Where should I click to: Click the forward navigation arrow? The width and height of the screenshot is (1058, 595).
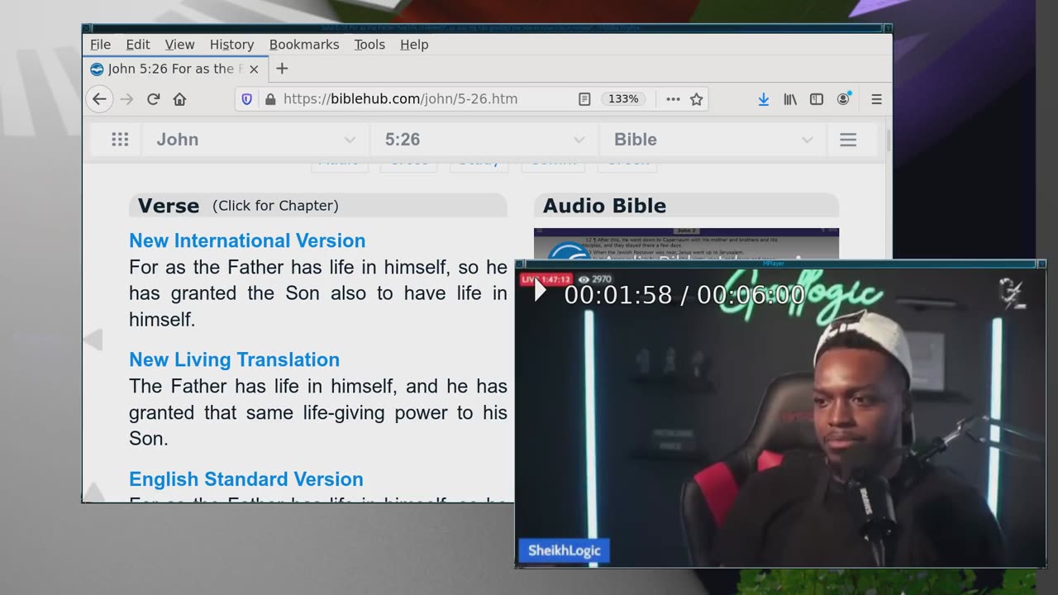point(126,99)
